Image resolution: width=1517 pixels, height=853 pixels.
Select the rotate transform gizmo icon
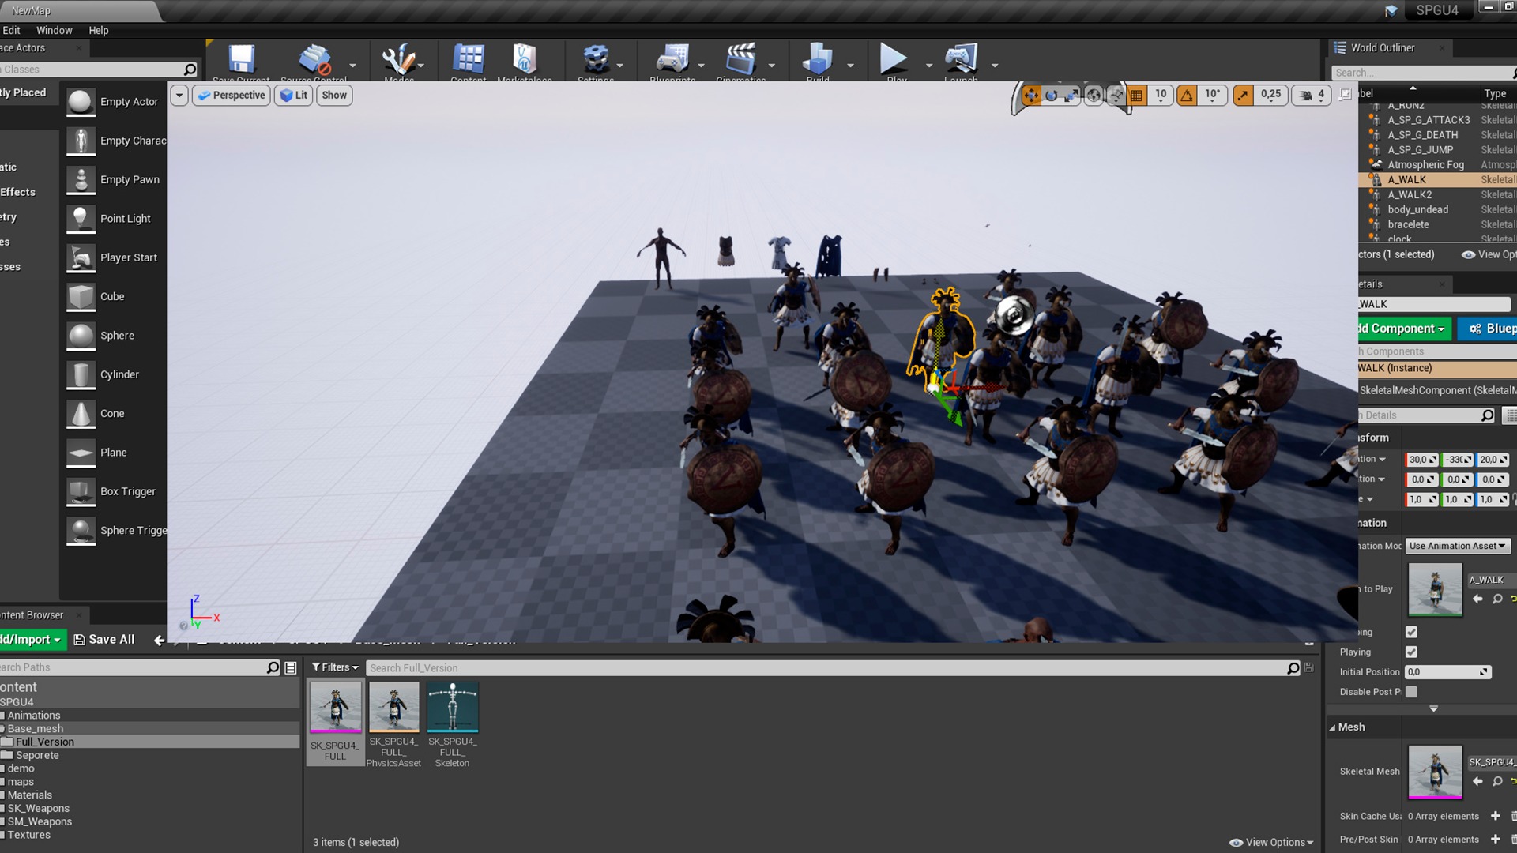coord(1052,96)
